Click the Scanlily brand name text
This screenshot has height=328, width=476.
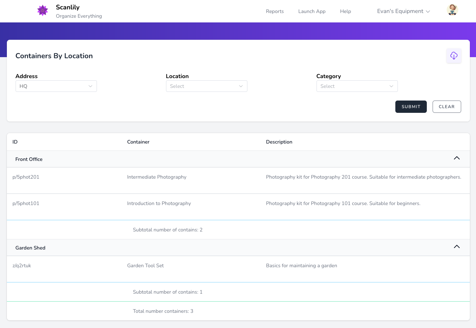[x=68, y=7]
